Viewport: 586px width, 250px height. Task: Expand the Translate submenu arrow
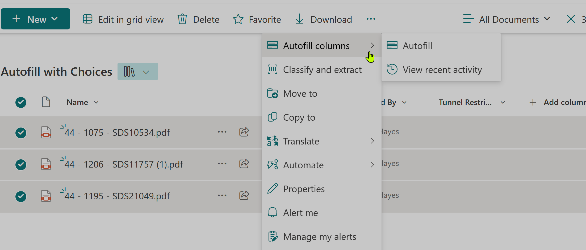coord(372,141)
